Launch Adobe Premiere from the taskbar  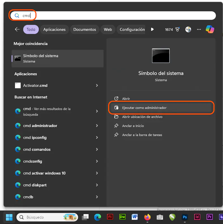210,217
